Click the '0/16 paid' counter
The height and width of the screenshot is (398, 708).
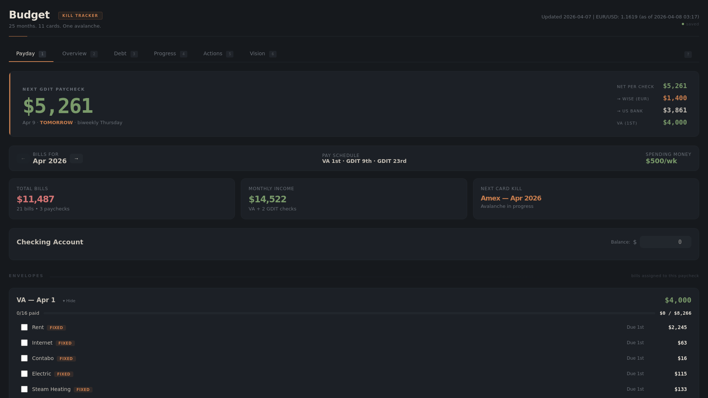click(28, 313)
